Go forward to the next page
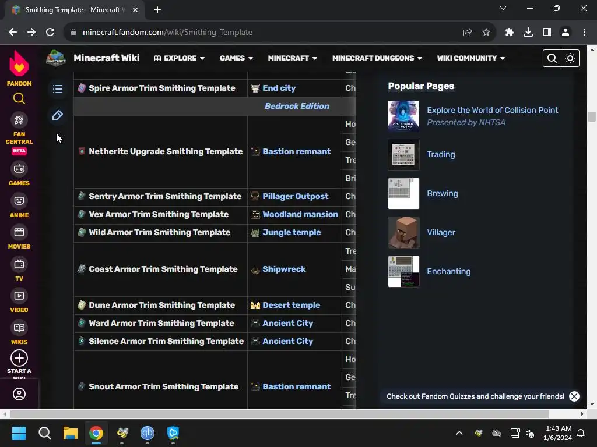 pos(31,33)
